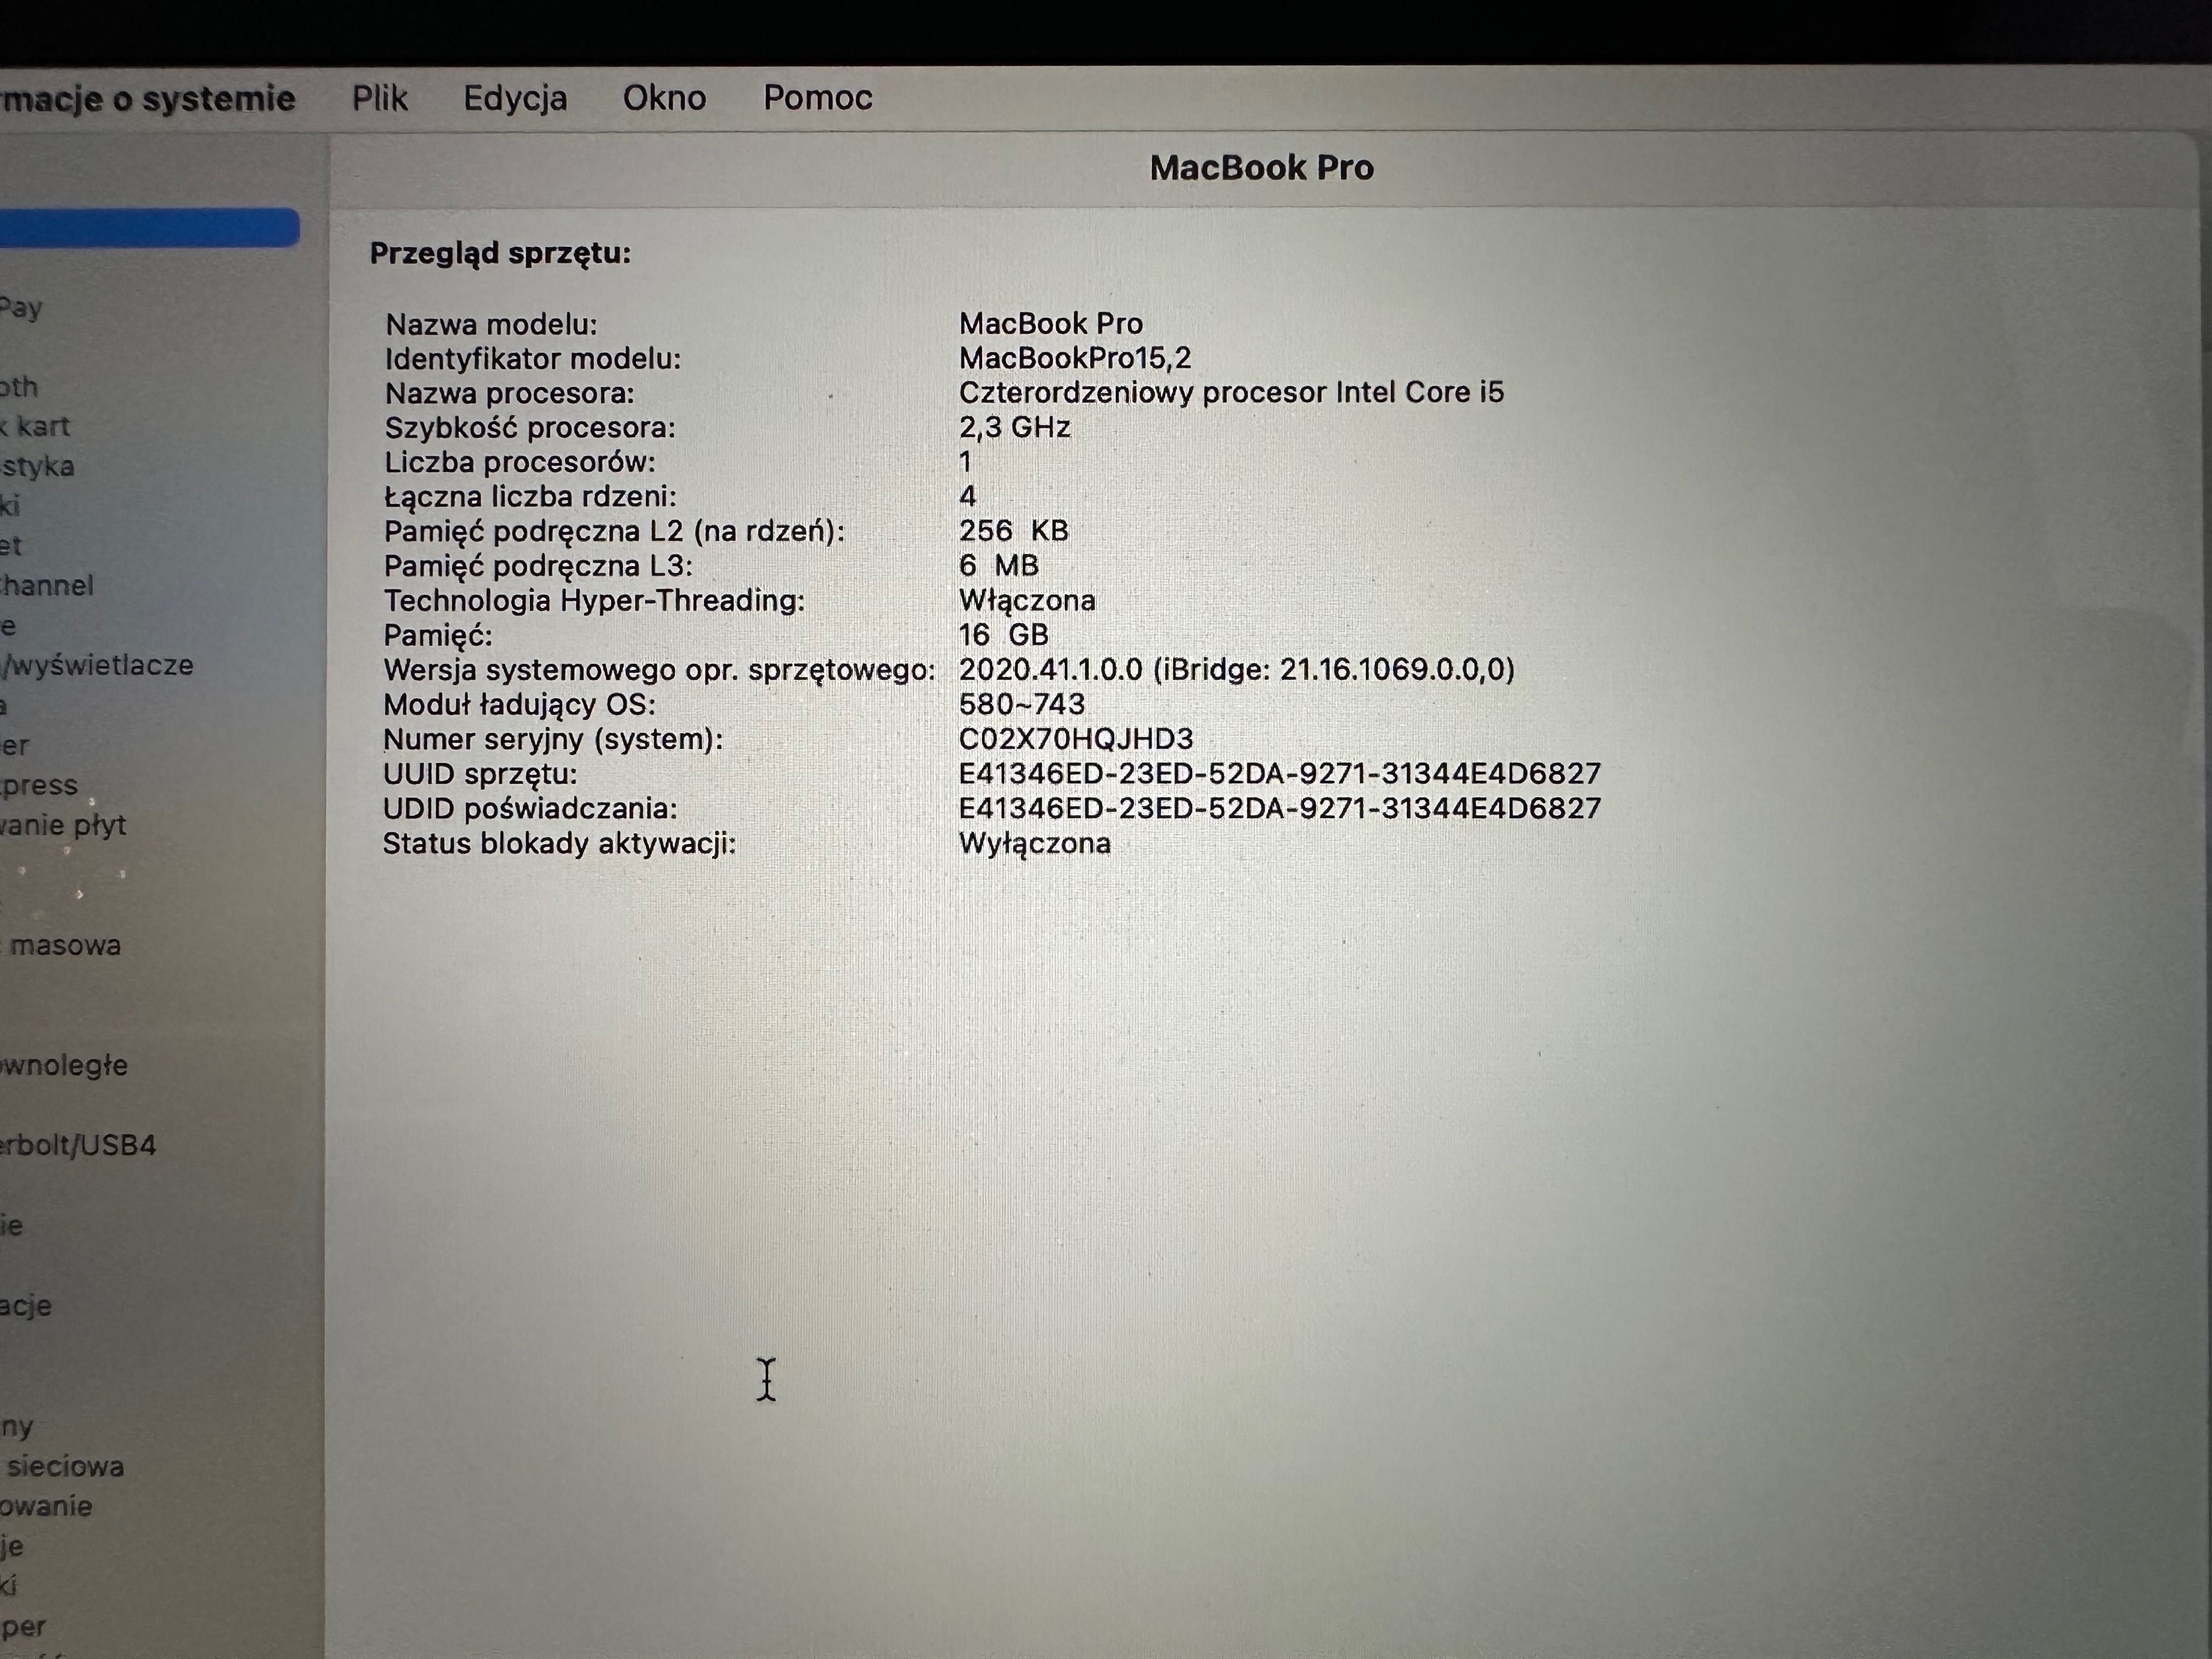The width and height of the screenshot is (2212, 1659).
Task: Click the 'MacBook Pro' window title
Action: 1261,167
